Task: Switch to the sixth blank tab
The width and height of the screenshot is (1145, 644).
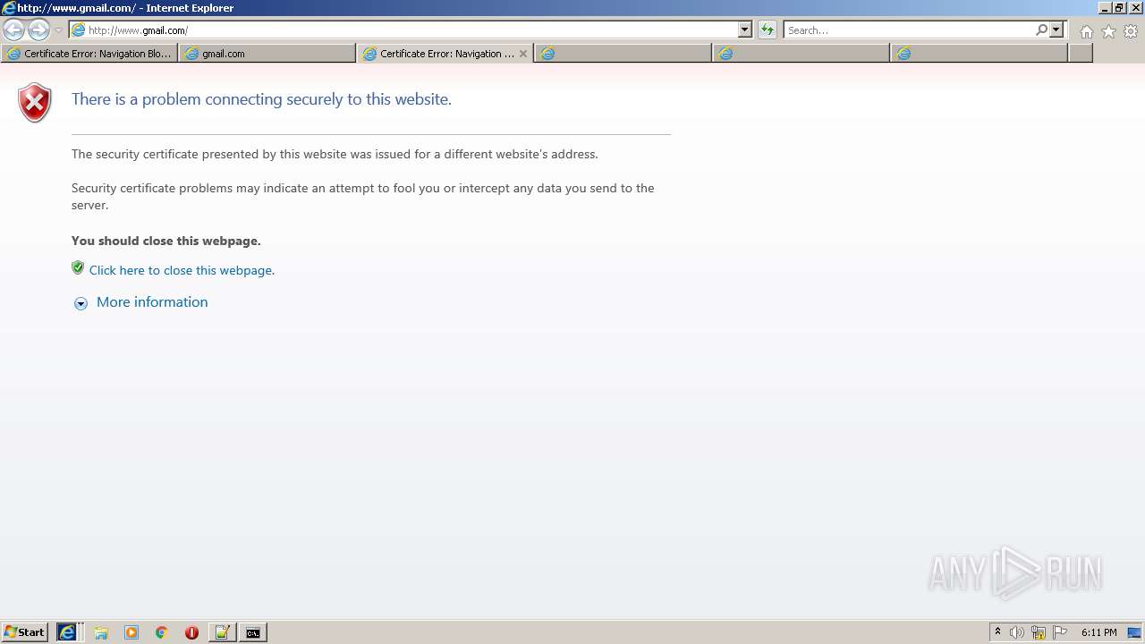Action: pos(979,54)
